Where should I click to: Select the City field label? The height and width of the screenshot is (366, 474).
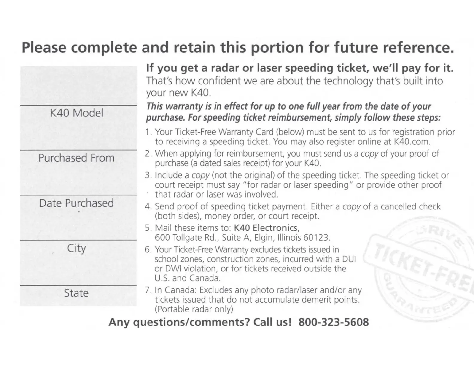click(77, 248)
